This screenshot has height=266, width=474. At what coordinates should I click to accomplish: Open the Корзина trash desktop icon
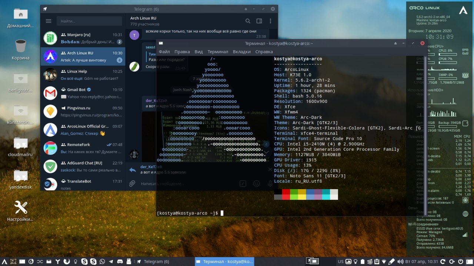coord(20,50)
